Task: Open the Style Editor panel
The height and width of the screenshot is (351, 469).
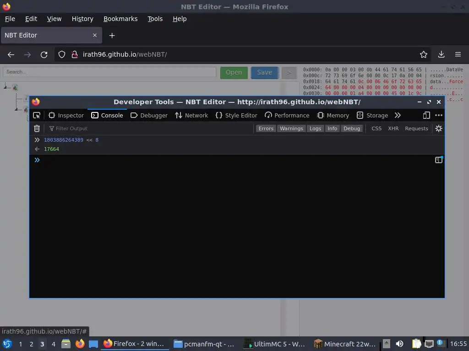Action: coord(236,116)
